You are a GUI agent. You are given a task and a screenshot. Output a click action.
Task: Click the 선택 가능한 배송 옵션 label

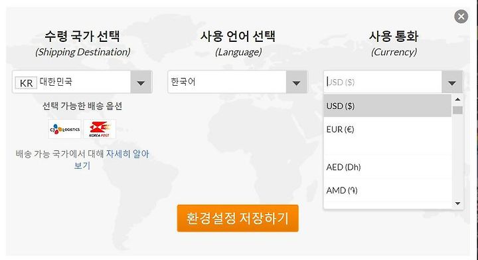pos(82,106)
